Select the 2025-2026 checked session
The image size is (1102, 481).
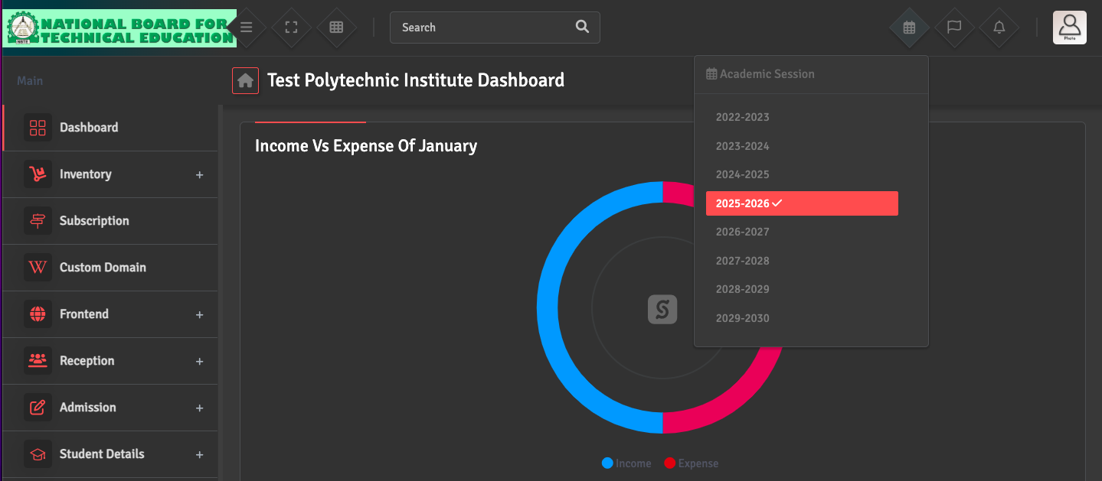[x=801, y=203]
